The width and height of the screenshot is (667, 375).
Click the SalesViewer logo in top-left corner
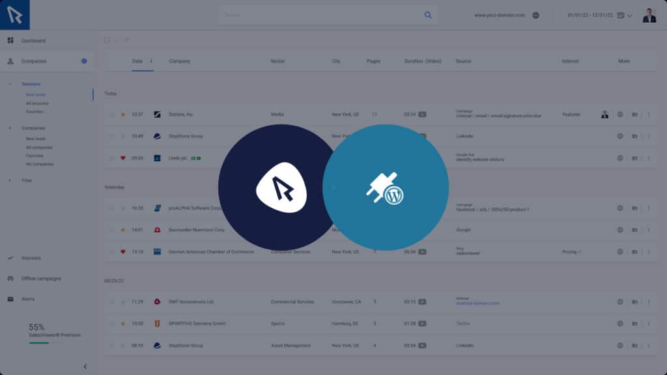14,14
